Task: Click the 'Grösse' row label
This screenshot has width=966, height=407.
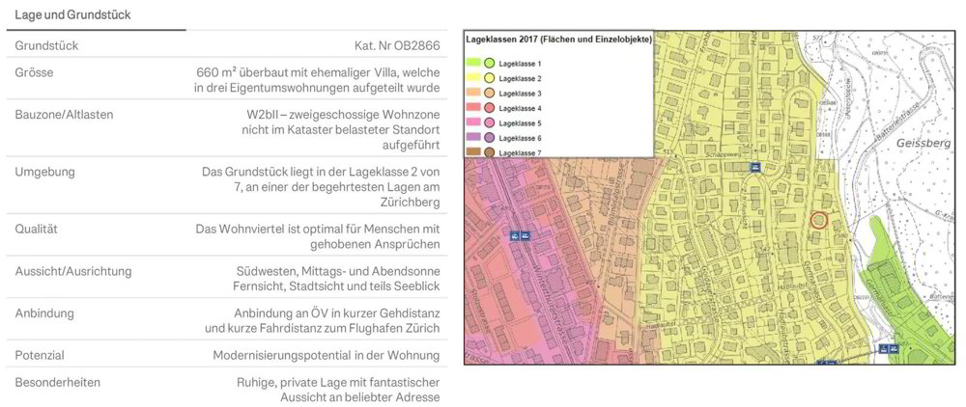Action: coord(35,72)
